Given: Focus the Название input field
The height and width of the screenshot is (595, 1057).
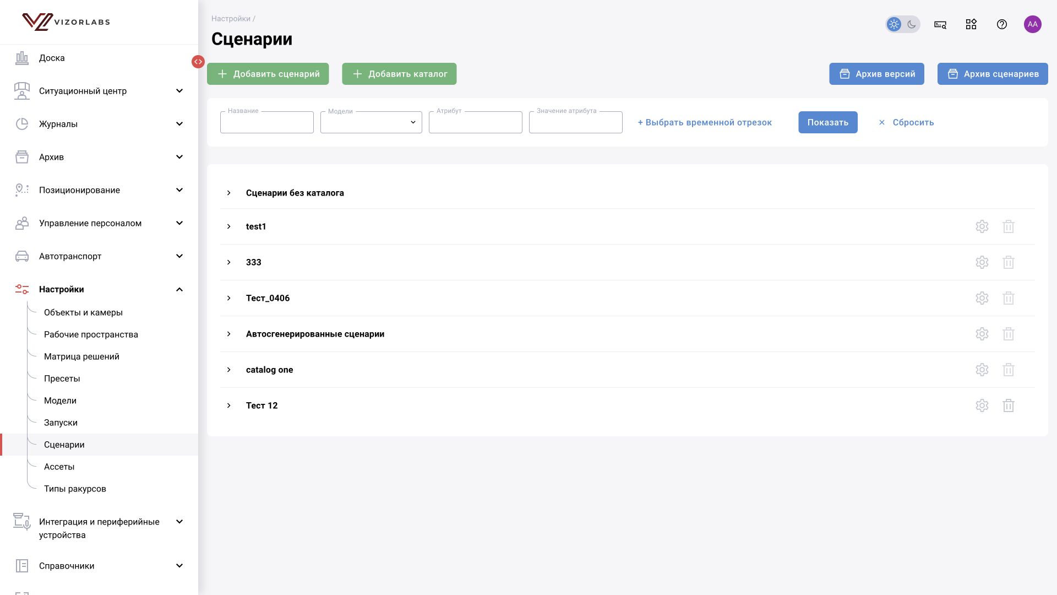Looking at the screenshot, I should [x=267, y=122].
